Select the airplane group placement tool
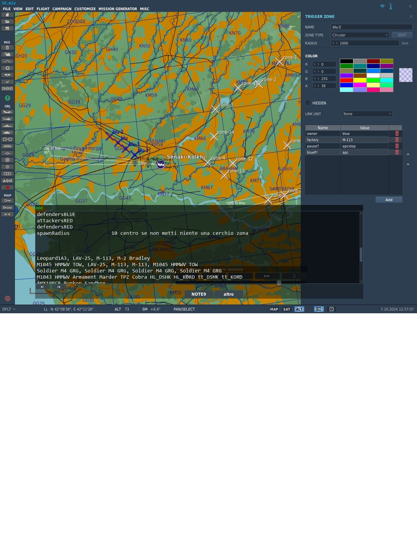This screenshot has width=417, height=543. pyautogui.click(x=7, y=112)
